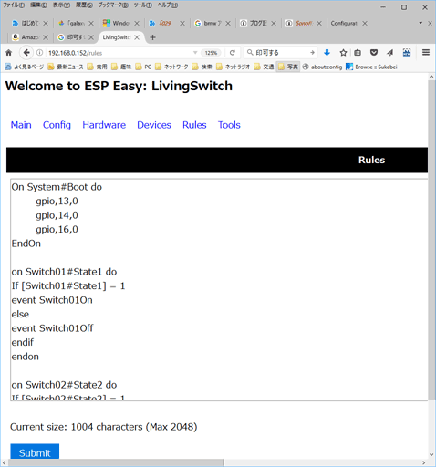Screen dimensions: 436x467
Task: Open the 履歴 menu
Action: point(84,5)
